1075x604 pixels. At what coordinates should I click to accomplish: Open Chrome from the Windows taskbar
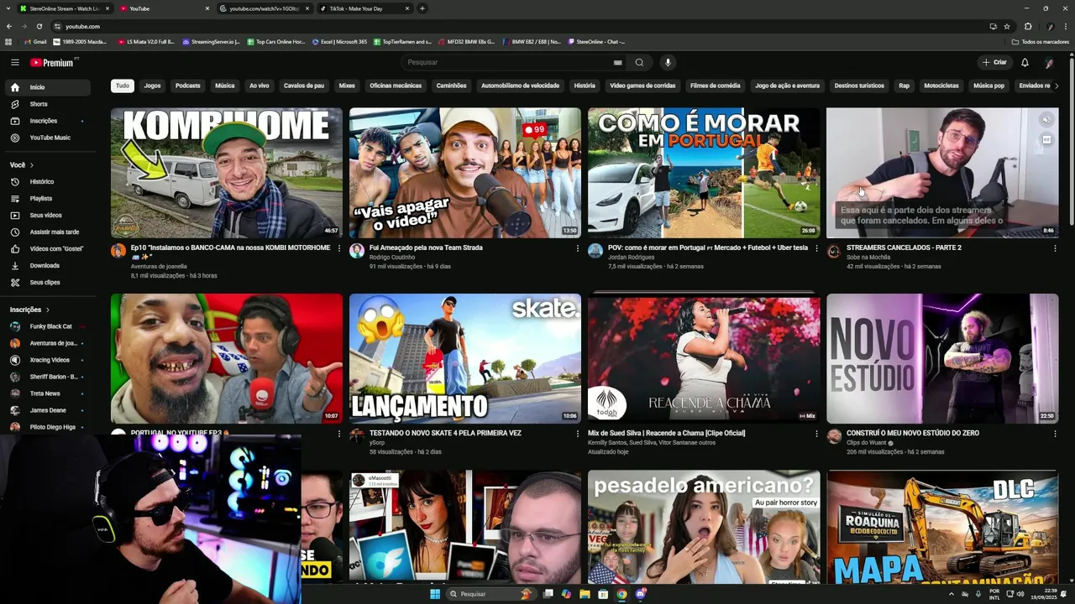(x=621, y=594)
